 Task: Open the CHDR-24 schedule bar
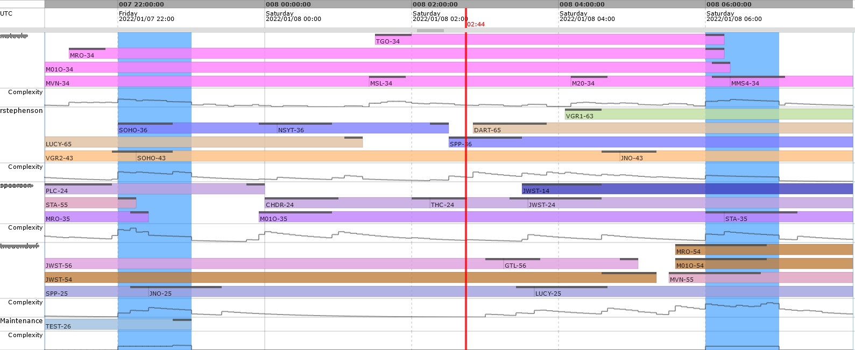click(x=347, y=203)
